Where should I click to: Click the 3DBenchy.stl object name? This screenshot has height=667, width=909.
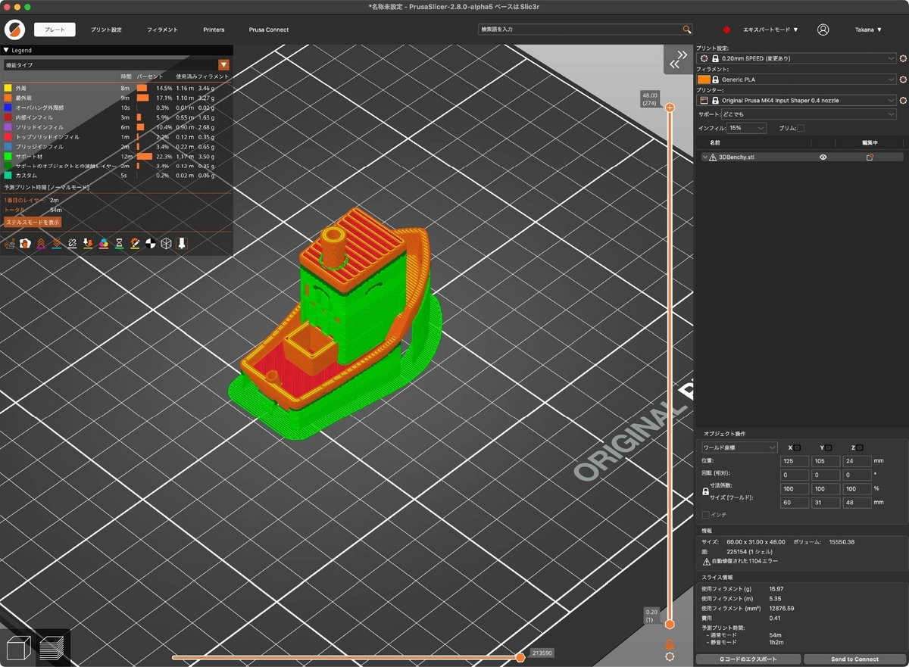click(x=736, y=157)
